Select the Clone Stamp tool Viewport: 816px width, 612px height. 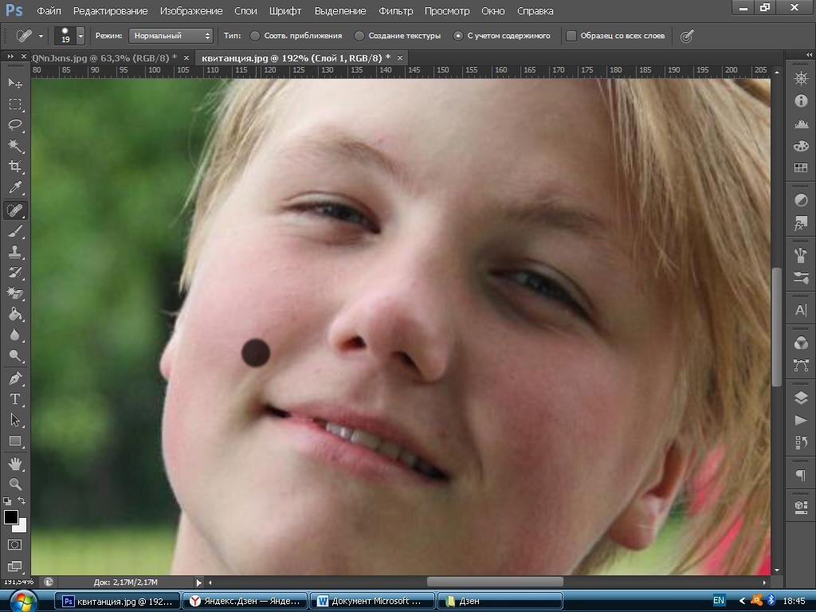point(14,252)
